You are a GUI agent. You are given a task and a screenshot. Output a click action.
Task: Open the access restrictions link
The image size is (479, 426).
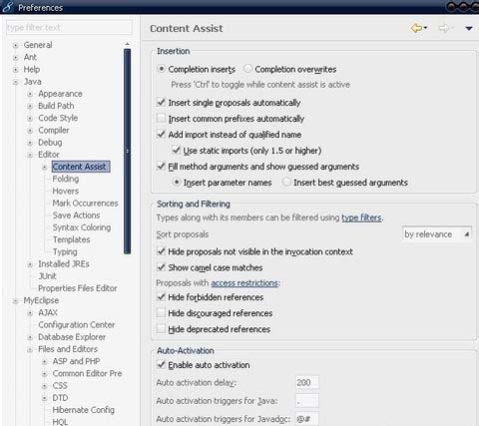pyautogui.click(x=244, y=283)
